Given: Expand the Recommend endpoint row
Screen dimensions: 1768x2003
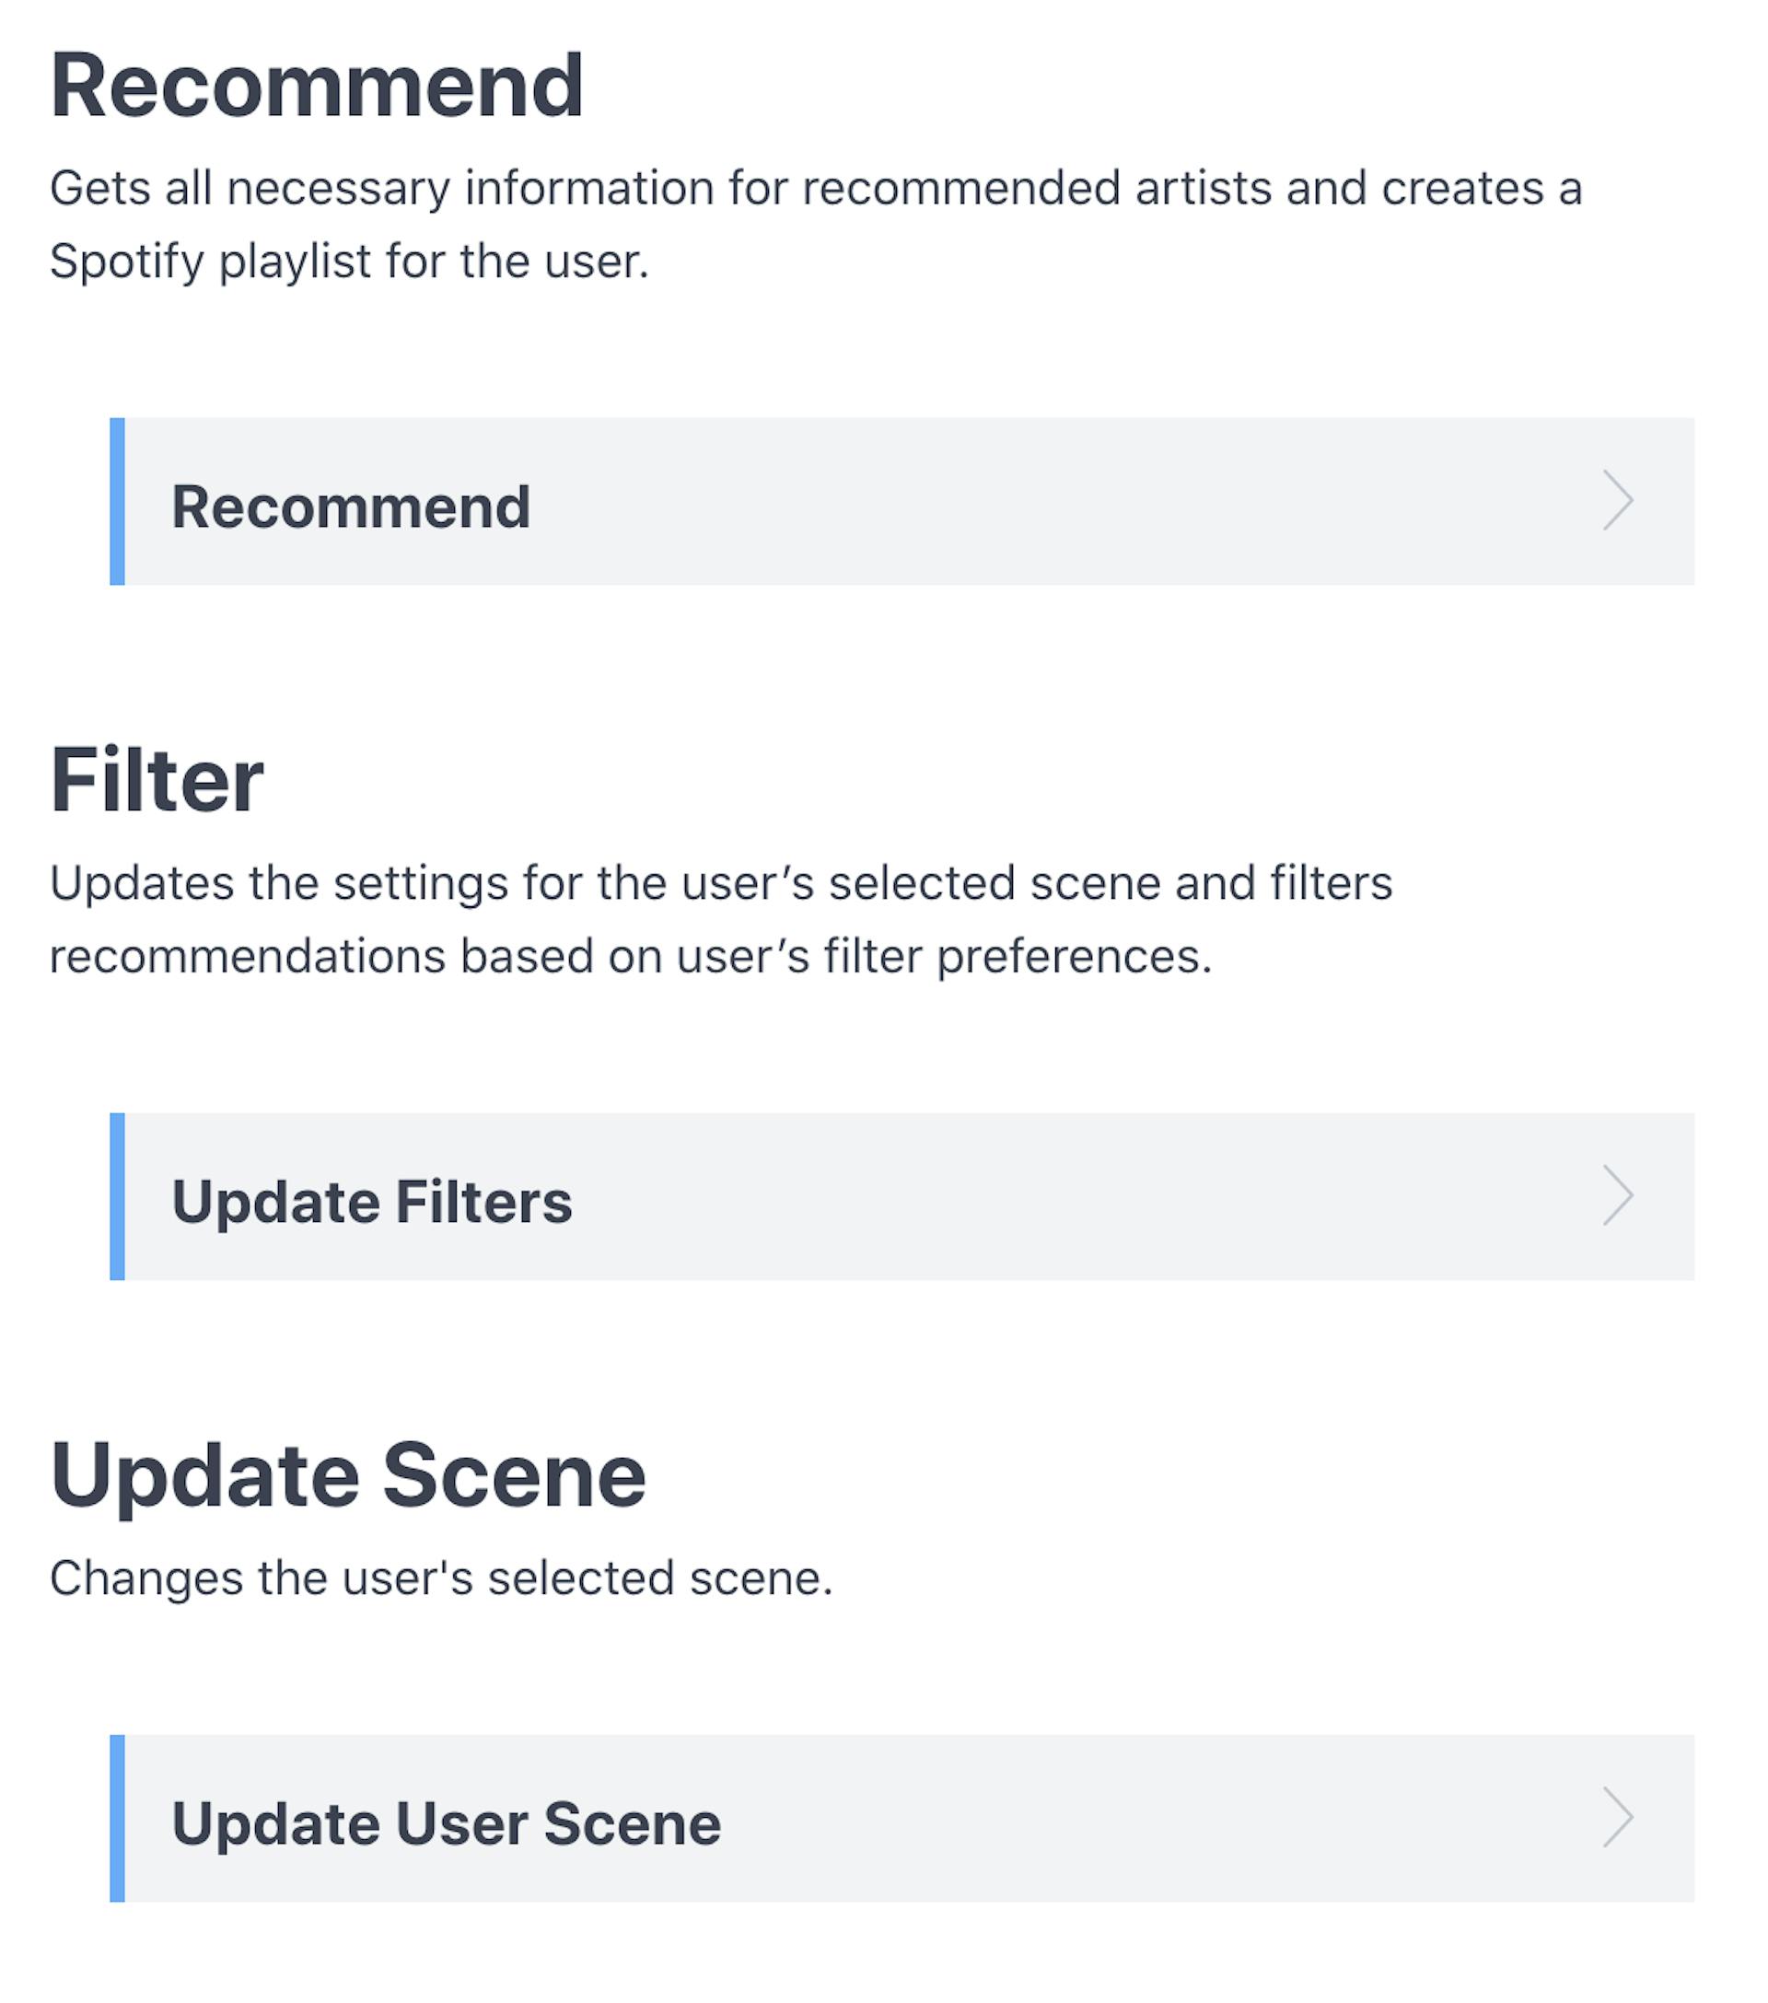Looking at the screenshot, I should [901, 502].
